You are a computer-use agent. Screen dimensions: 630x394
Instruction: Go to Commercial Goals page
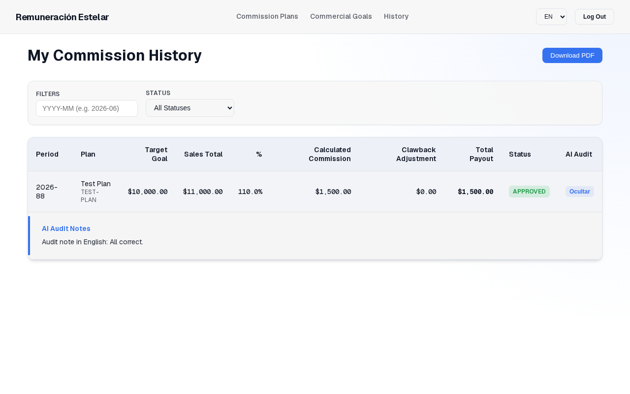[x=341, y=16]
